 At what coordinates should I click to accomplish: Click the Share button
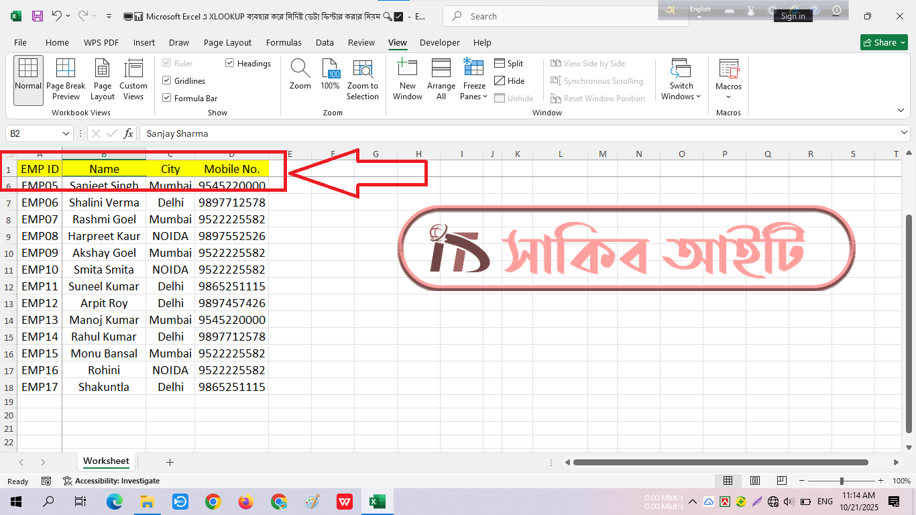tap(884, 42)
